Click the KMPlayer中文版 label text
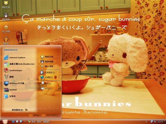 17,83
